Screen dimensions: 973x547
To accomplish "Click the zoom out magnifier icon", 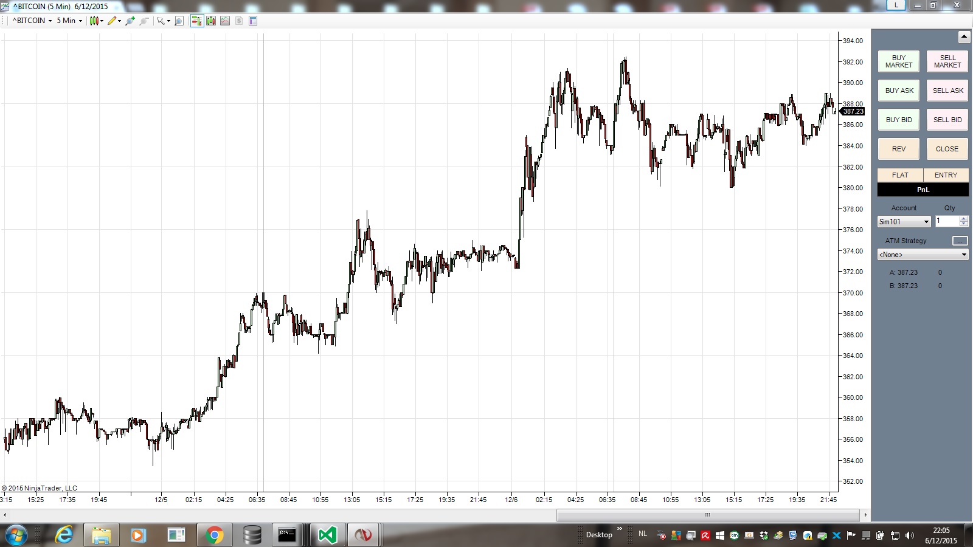I will [x=144, y=21].
